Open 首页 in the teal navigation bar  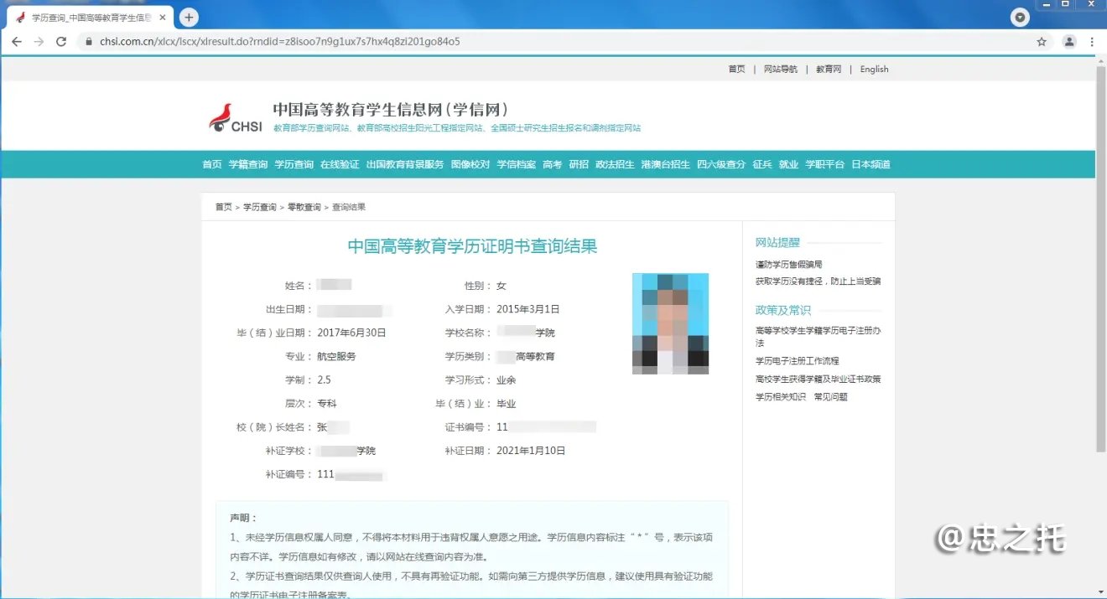(212, 164)
